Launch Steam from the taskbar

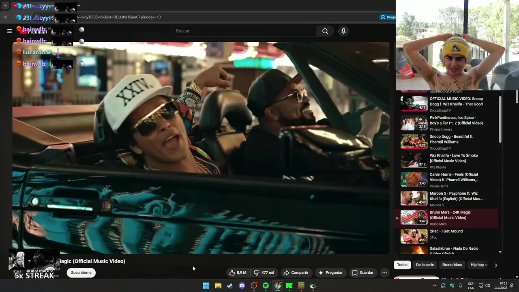point(230,286)
